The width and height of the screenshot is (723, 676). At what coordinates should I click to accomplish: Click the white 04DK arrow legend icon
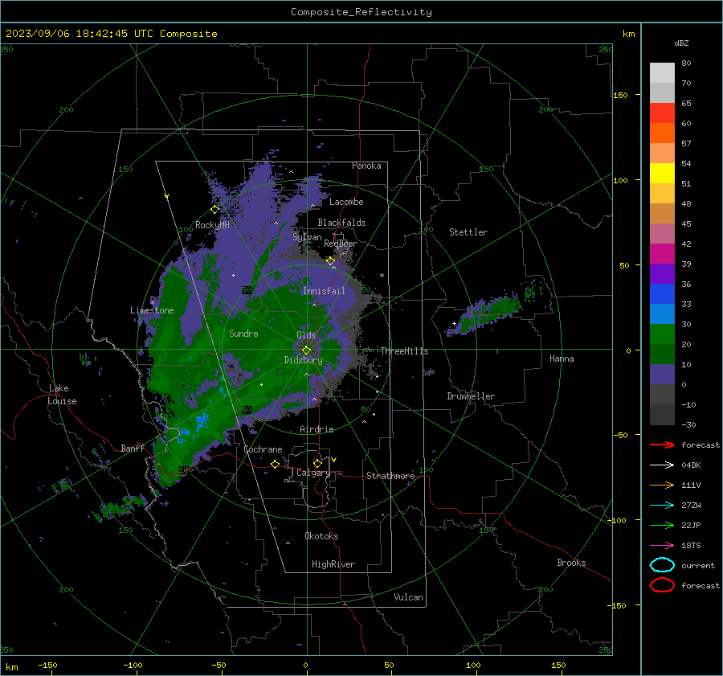pyautogui.click(x=662, y=465)
